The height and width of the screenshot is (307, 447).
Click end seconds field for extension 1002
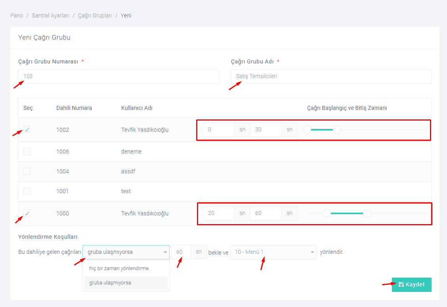266,130
